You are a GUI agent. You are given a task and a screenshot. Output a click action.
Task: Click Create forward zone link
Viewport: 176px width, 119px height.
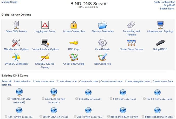[112, 82]
